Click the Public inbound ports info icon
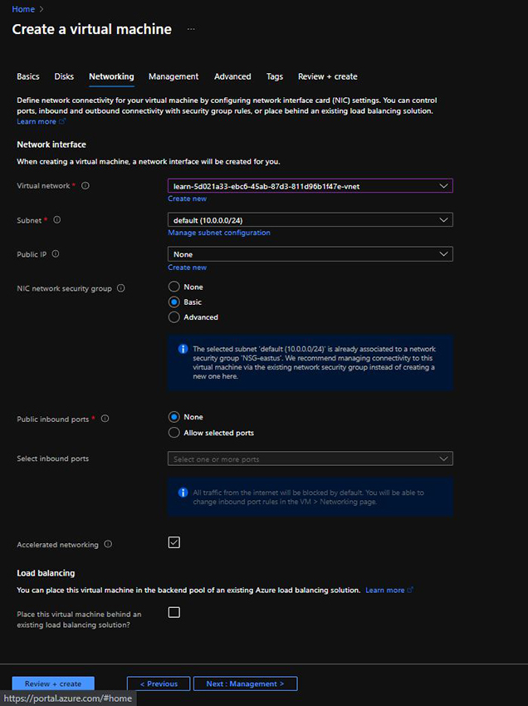The width and height of the screenshot is (528, 706). (105, 419)
